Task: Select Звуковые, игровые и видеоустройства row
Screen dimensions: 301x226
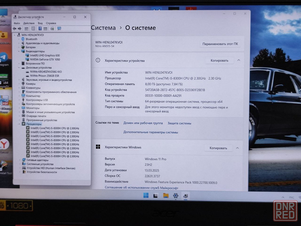Action: [49, 80]
